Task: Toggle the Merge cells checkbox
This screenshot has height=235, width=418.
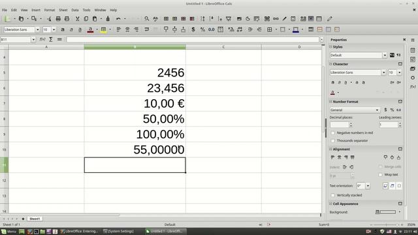Action: pos(380,167)
